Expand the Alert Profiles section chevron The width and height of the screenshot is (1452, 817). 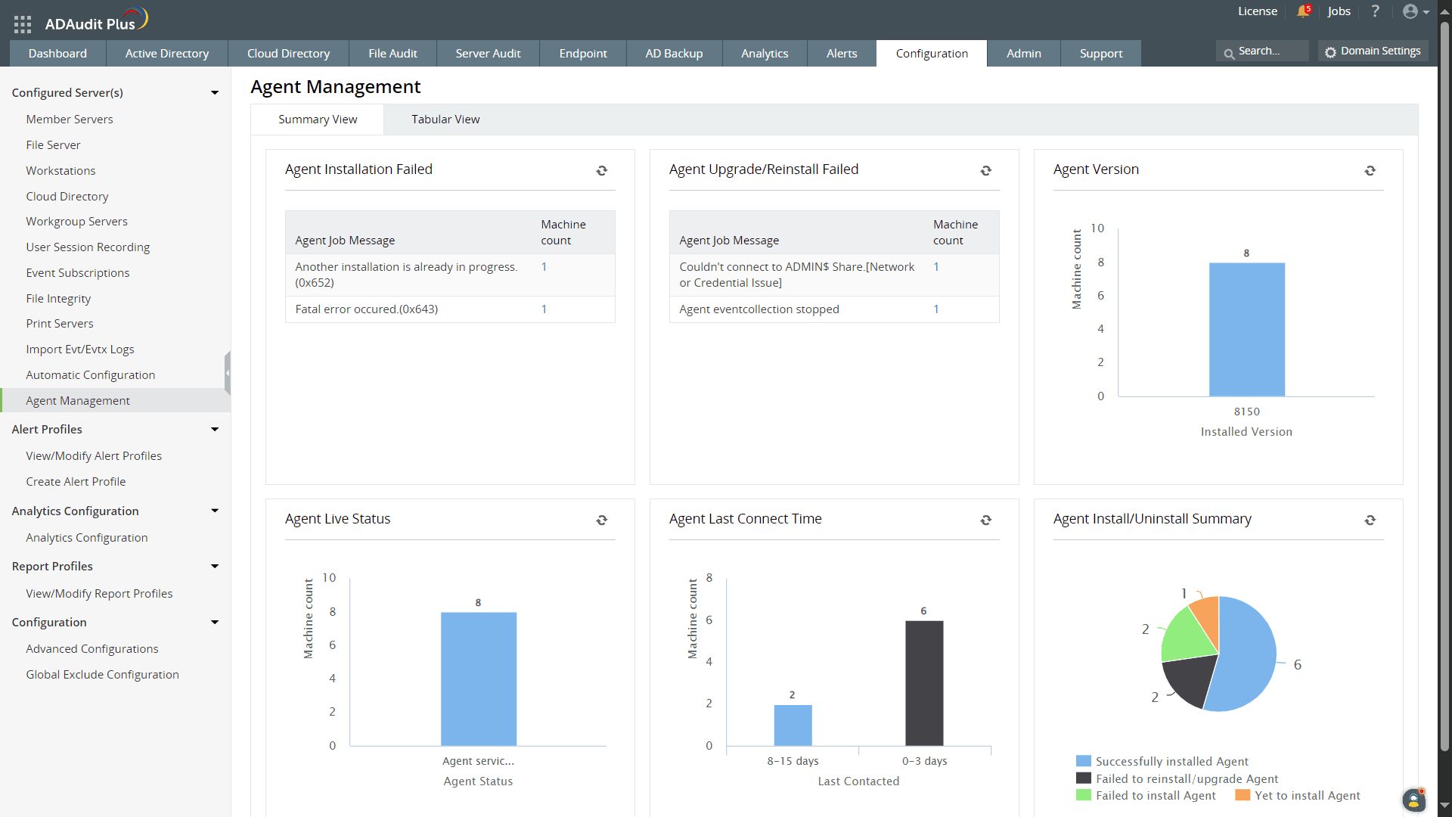(215, 429)
